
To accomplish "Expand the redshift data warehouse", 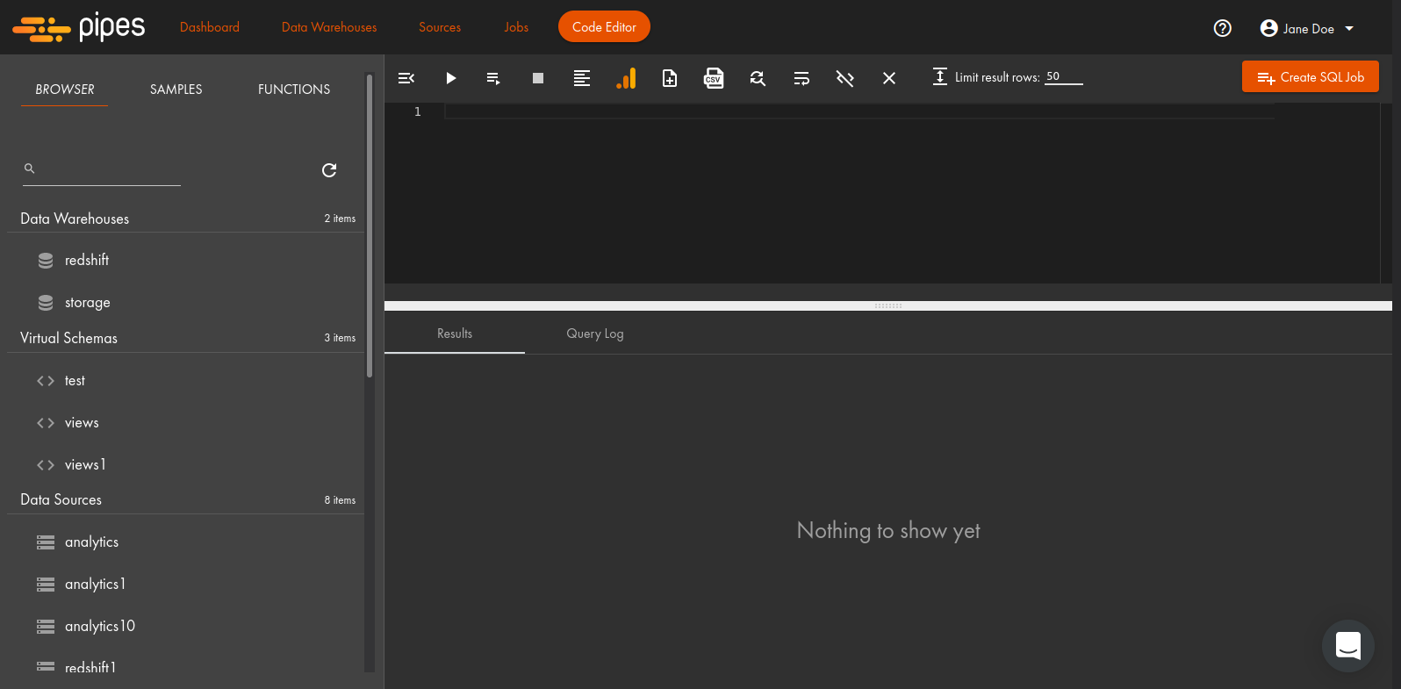I will pos(87,261).
